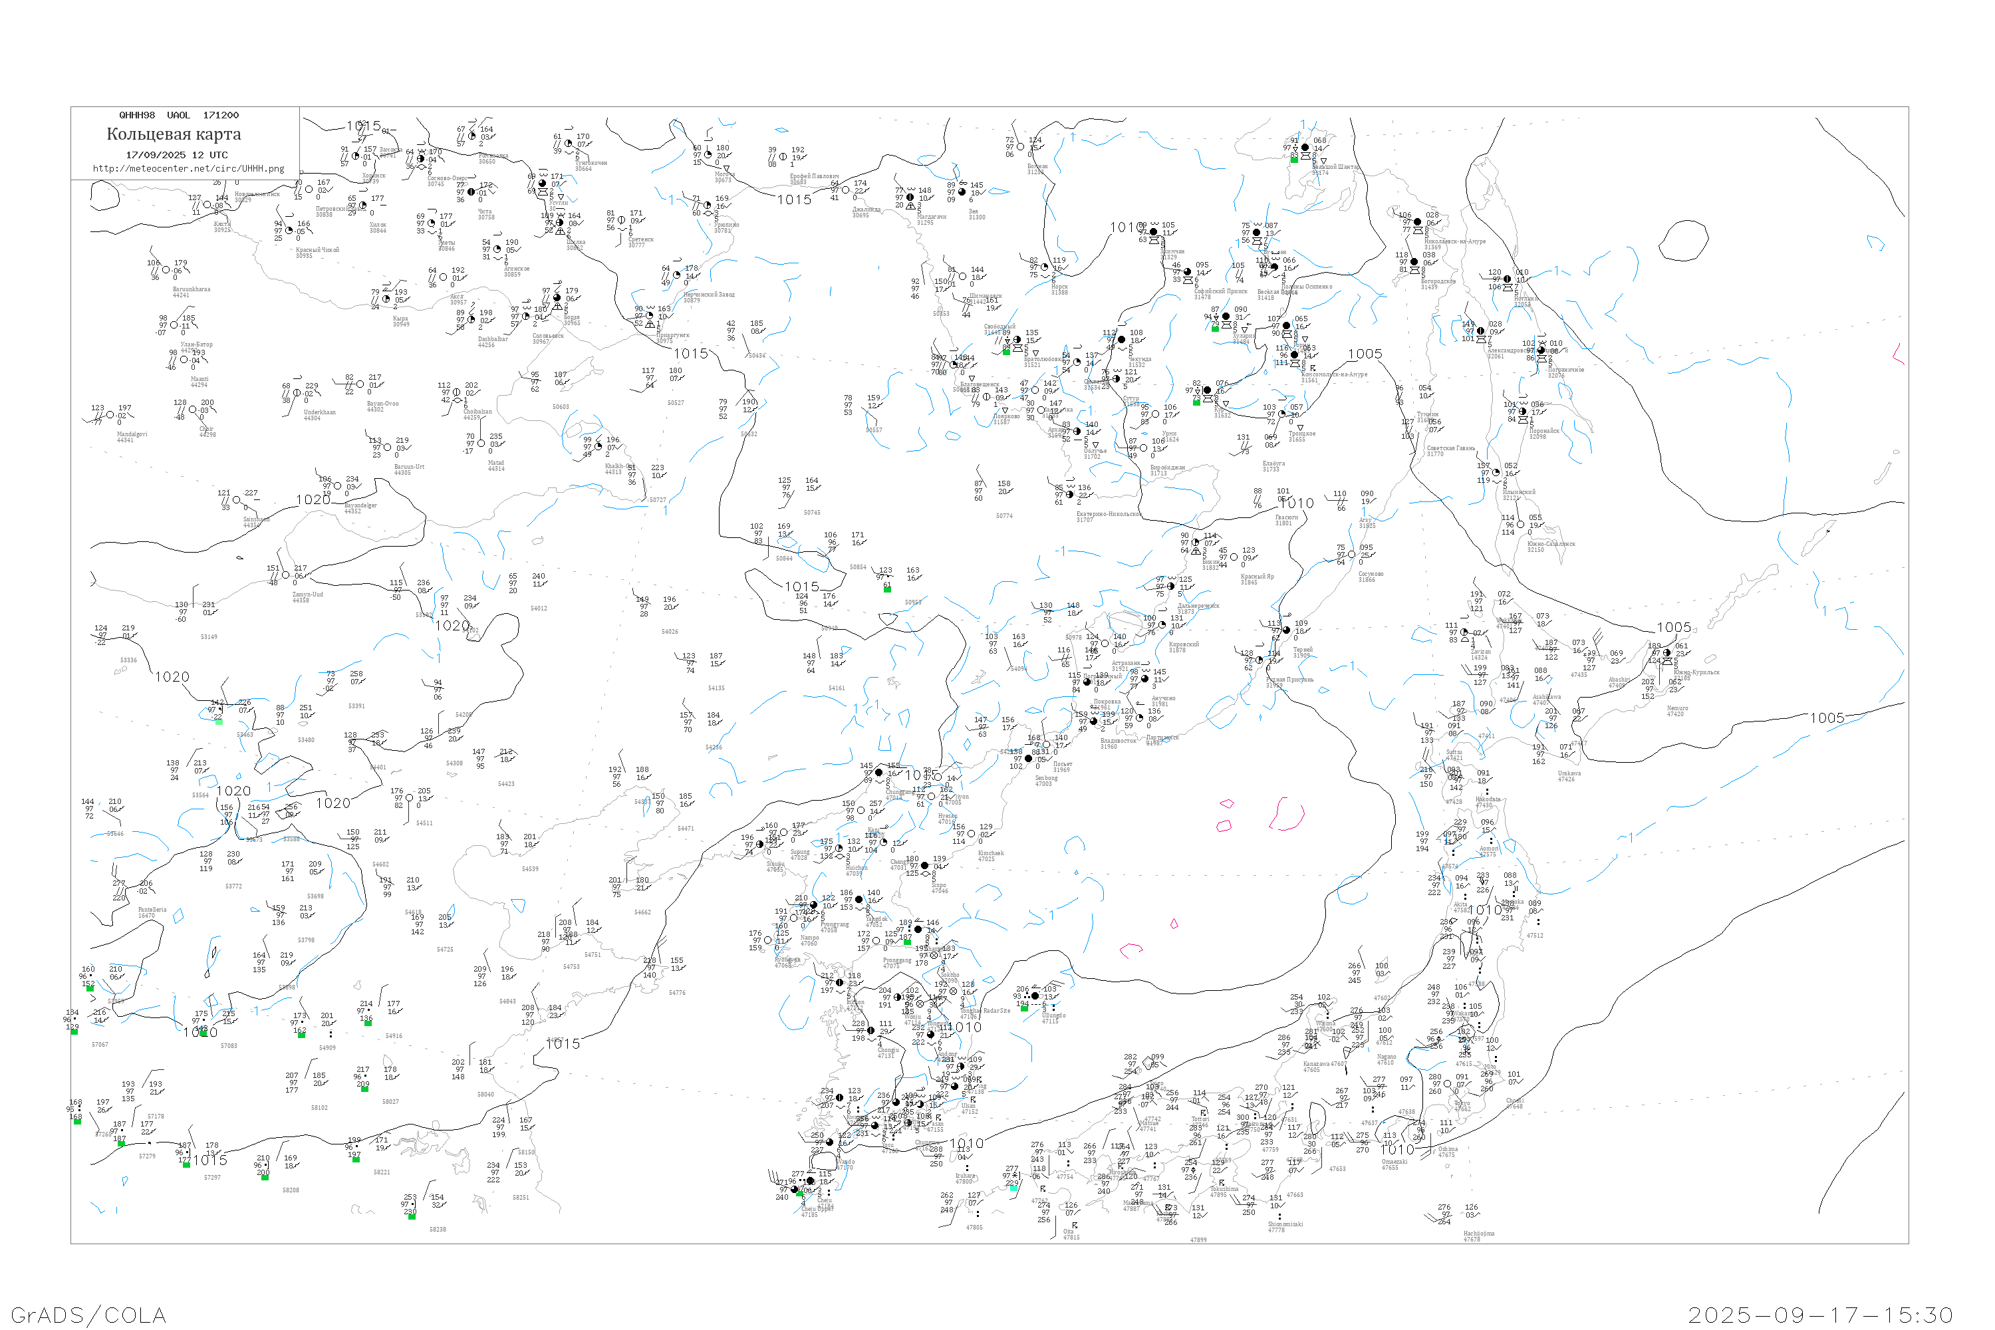Click the Чита station cloud-cover symbol
1995x1330 pixels.
(x=471, y=192)
